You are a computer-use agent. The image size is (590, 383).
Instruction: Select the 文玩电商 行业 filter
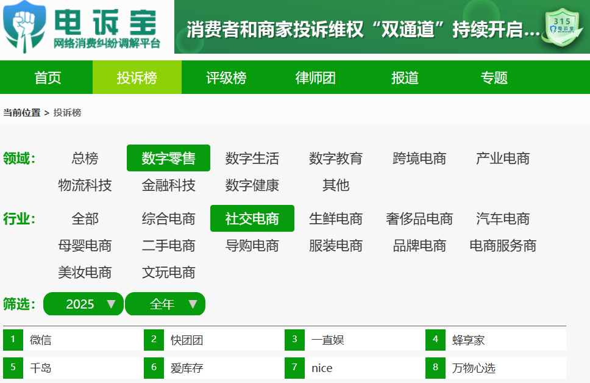pos(169,273)
